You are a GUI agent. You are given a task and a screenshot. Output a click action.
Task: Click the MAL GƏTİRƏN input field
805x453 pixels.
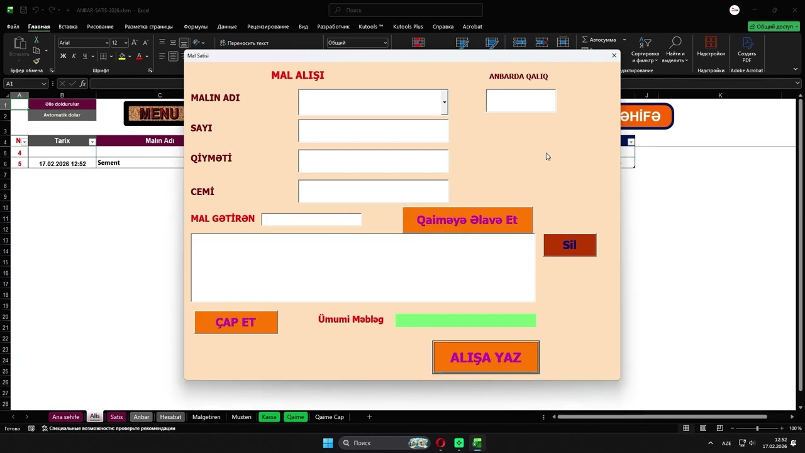(311, 219)
